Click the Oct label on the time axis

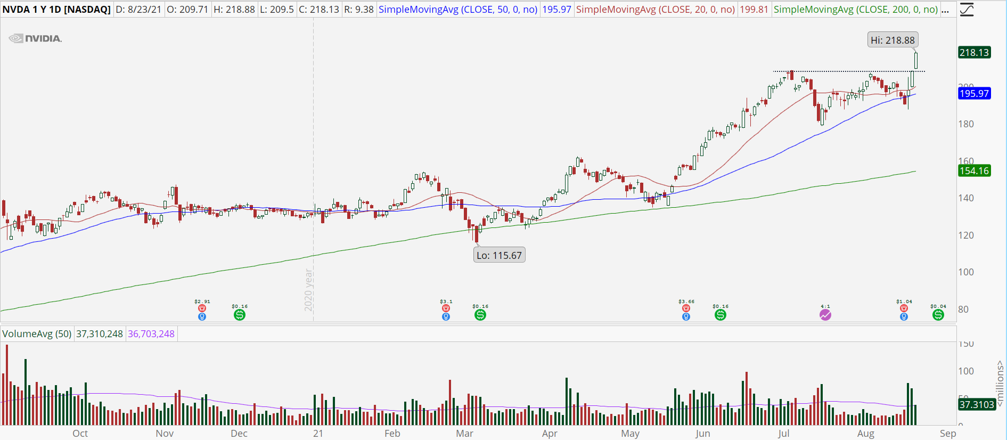point(80,433)
